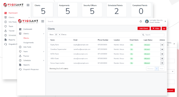This screenshot has width=179, height=97.
Task: Click the Team shield icon in front sidebar
Action: point(20,51)
